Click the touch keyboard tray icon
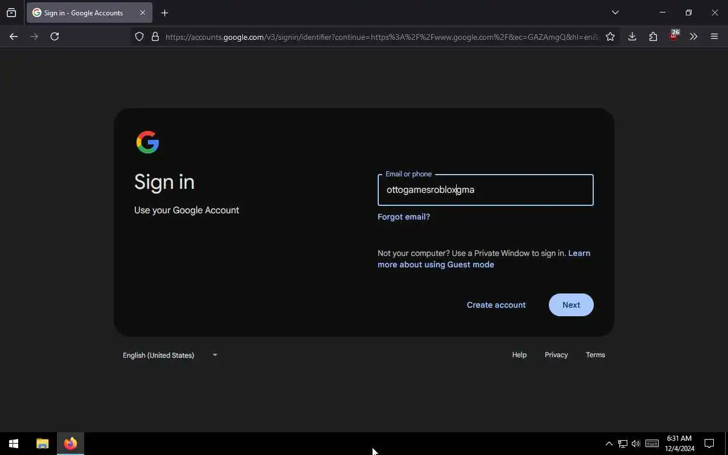 click(652, 444)
